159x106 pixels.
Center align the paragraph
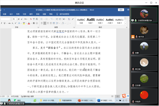tap(45, 23)
